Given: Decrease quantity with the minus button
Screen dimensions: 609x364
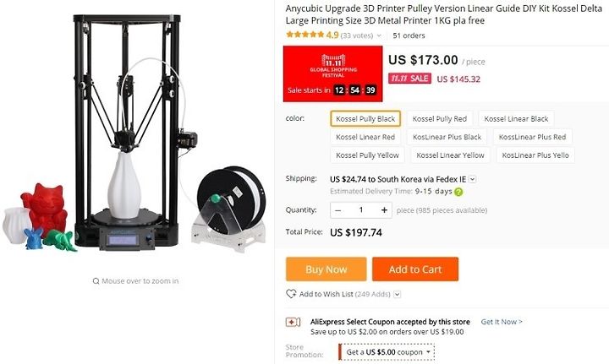Looking at the screenshot, I should click(337, 210).
